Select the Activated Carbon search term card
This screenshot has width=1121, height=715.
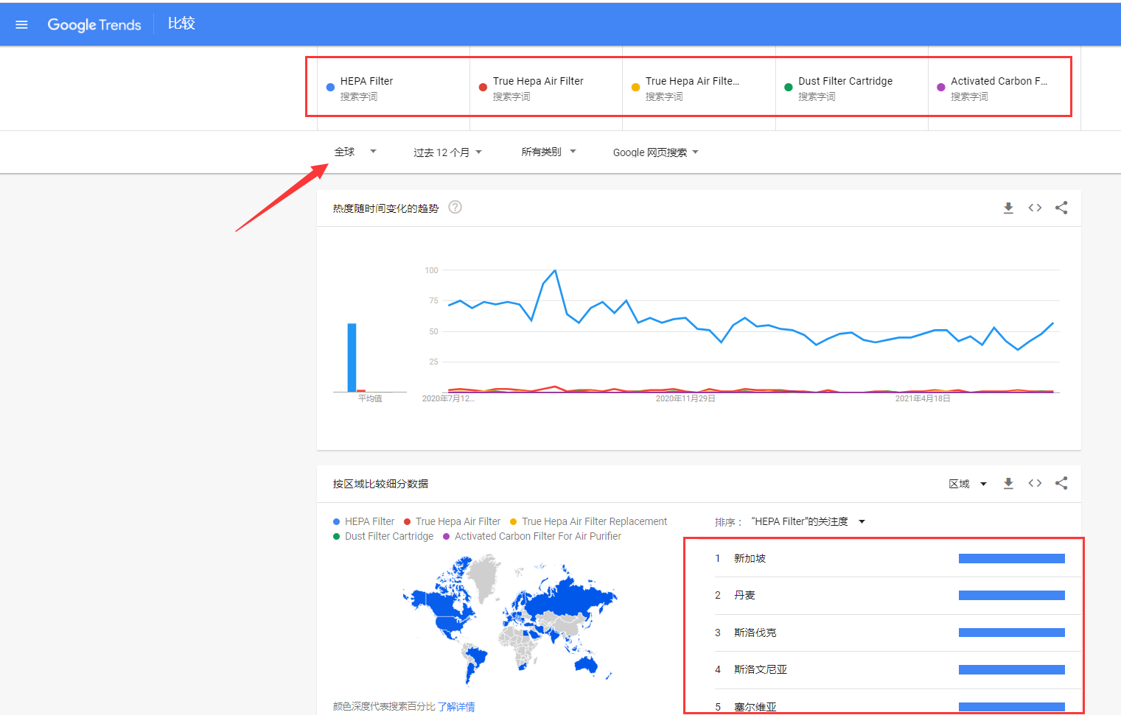[999, 87]
